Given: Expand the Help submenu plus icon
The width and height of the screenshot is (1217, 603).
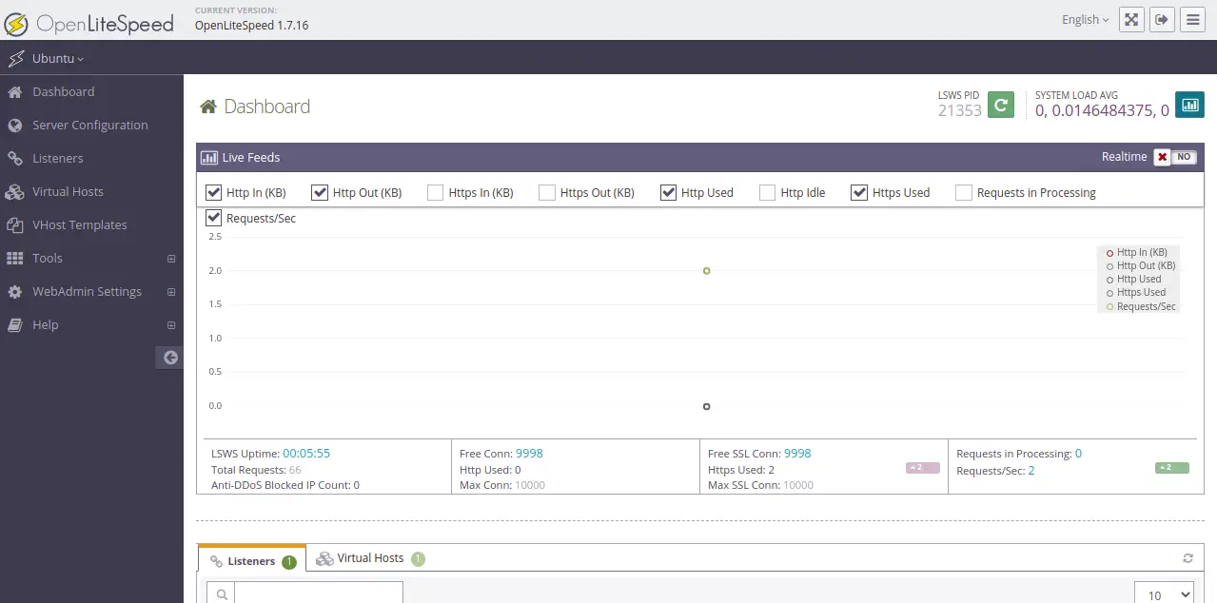Looking at the screenshot, I should coord(171,325).
